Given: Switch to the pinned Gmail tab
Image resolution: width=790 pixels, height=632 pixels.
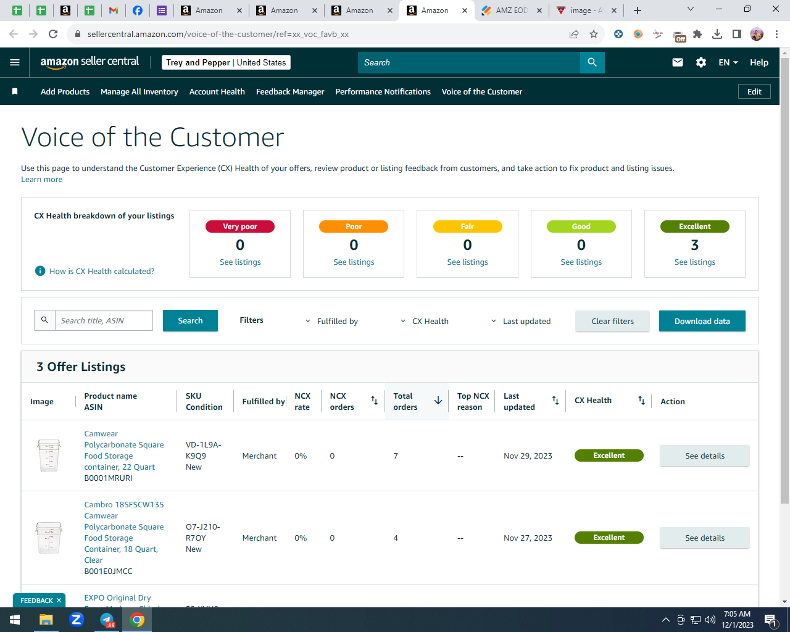Looking at the screenshot, I should pyautogui.click(x=113, y=10).
